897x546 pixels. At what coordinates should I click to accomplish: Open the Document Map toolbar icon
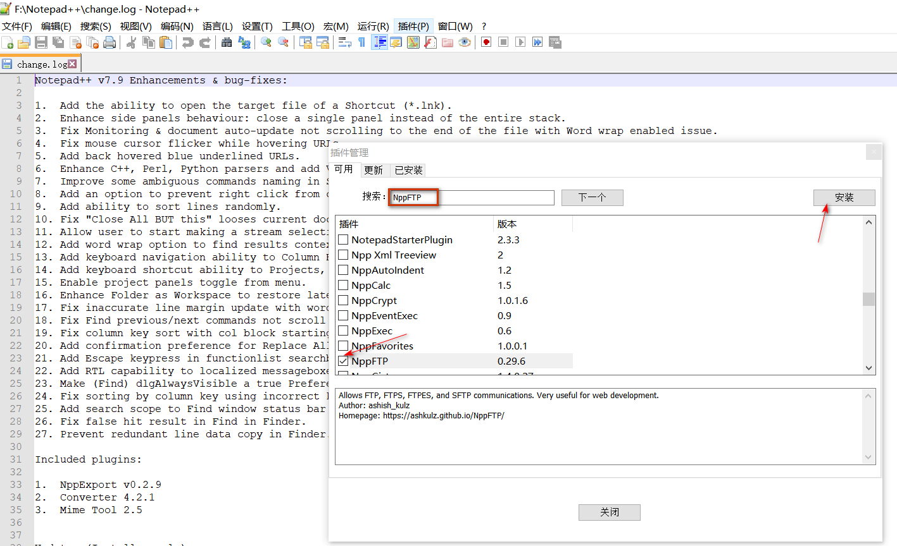click(413, 42)
